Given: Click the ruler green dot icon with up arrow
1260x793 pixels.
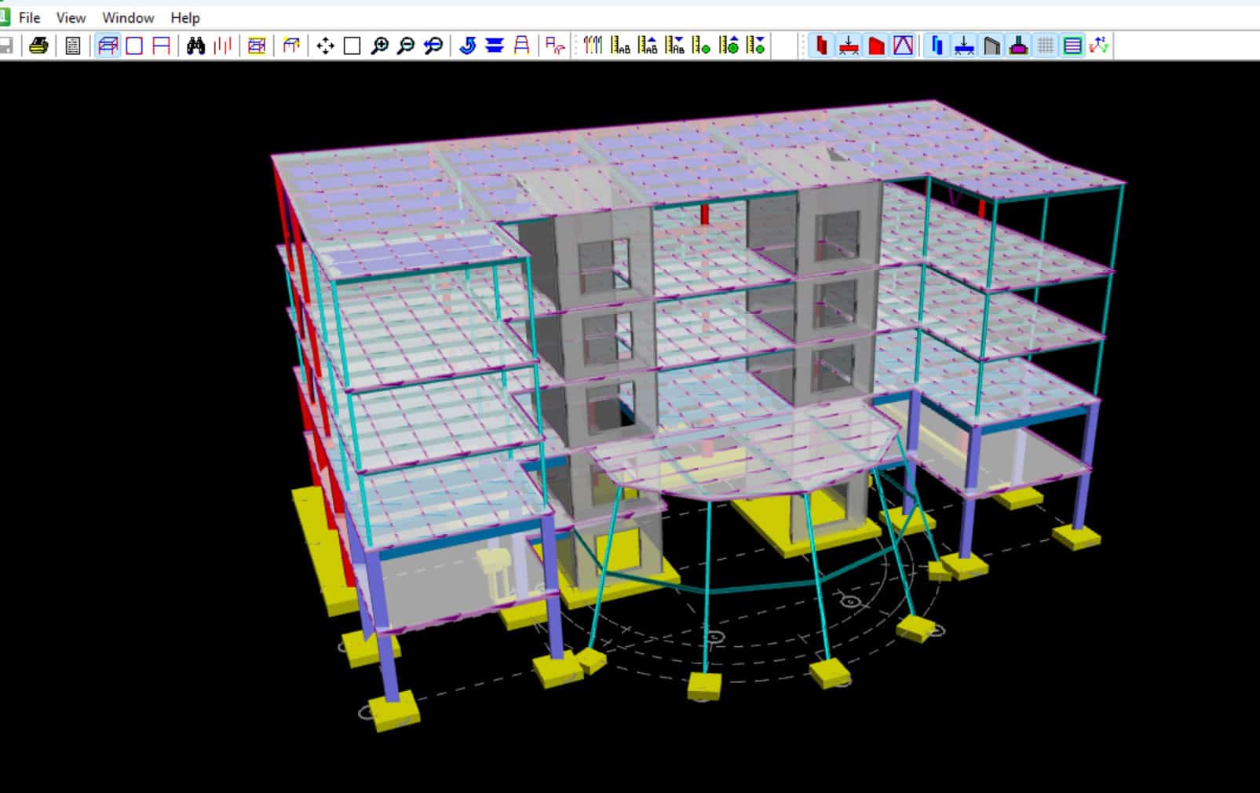Looking at the screenshot, I should [x=729, y=46].
